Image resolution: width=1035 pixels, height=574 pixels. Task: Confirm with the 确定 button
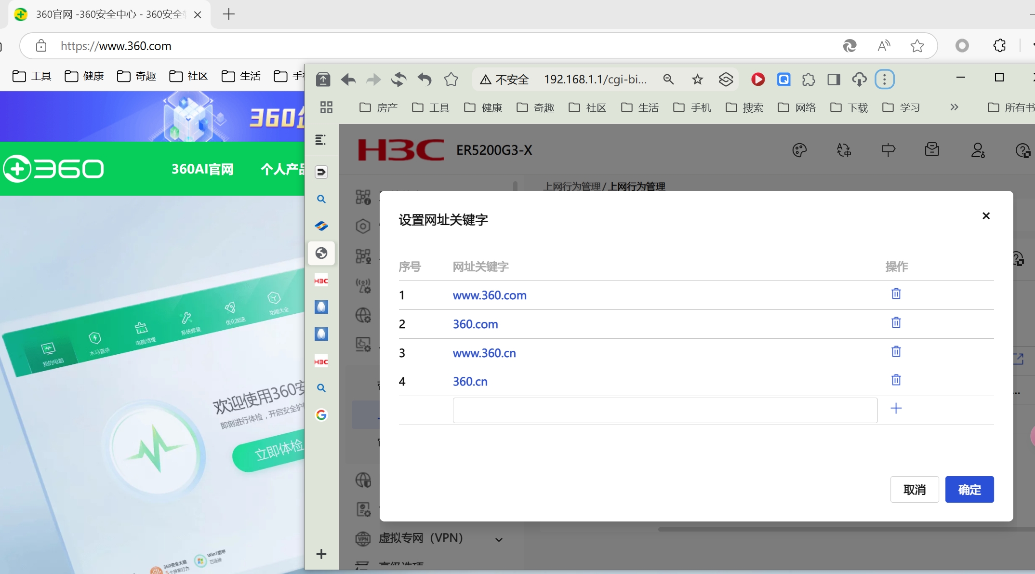point(969,490)
